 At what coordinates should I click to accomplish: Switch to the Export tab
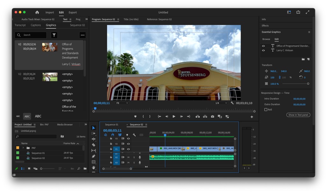[73, 12]
